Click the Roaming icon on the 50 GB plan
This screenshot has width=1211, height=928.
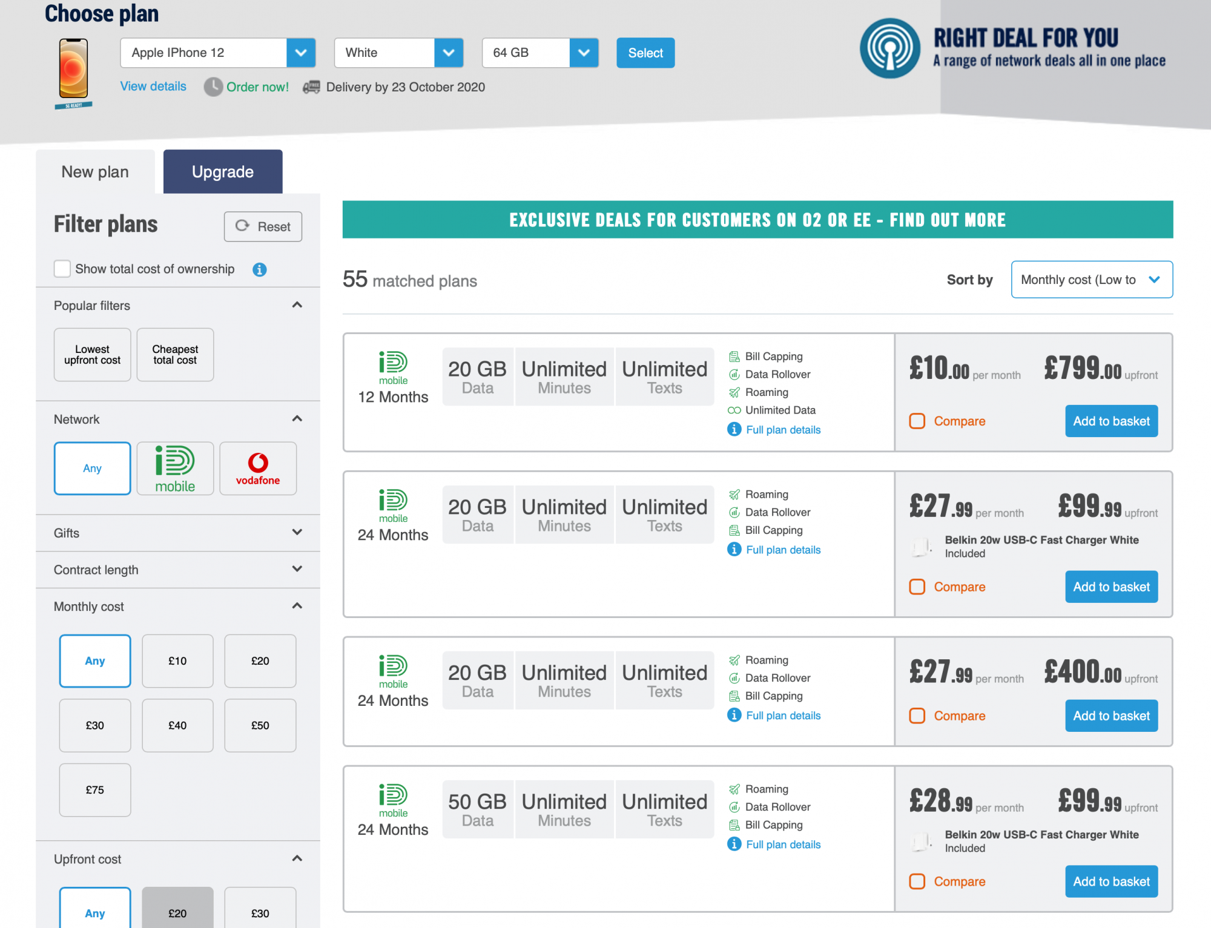(734, 789)
